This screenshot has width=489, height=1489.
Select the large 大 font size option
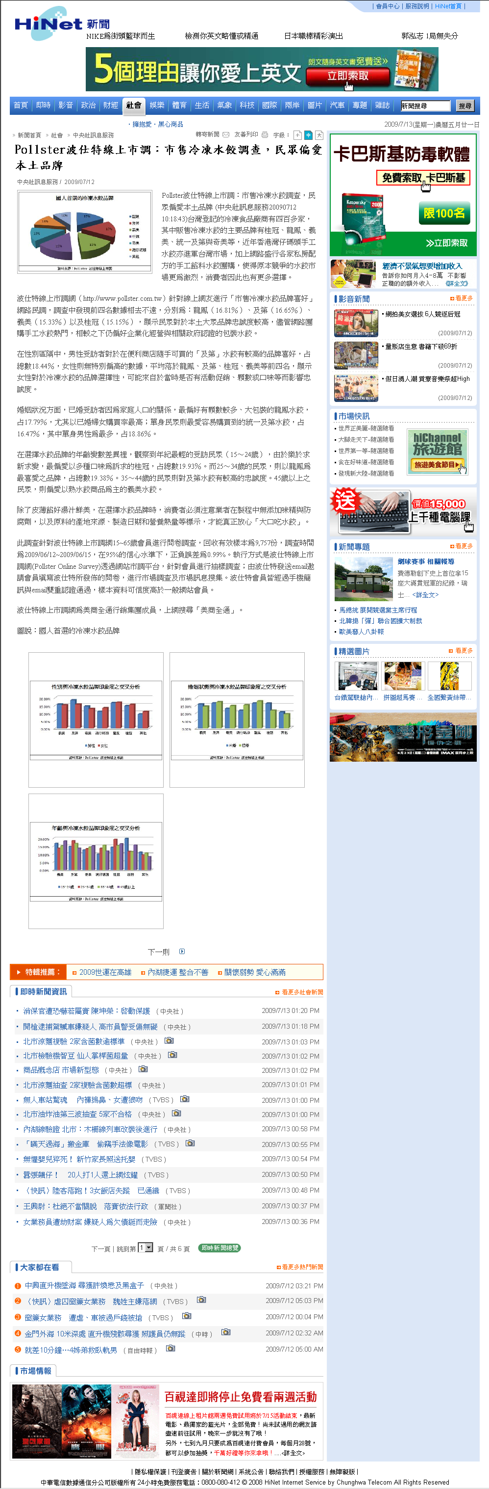[x=318, y=135]
